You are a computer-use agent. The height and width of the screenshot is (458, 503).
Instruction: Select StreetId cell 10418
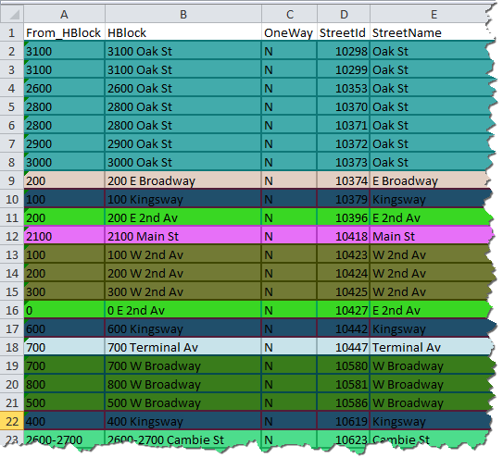(344, 236)
